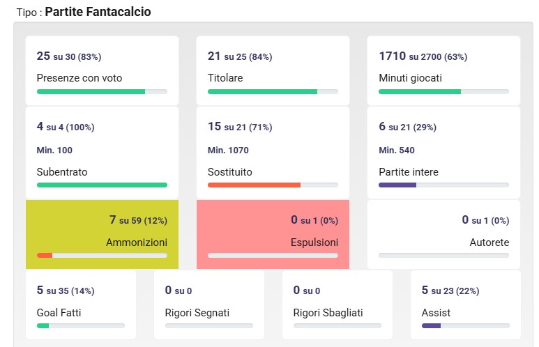The image size is (539, 347).
Task: Click the 25 su 30 presence value
Action: coord(73,56)
